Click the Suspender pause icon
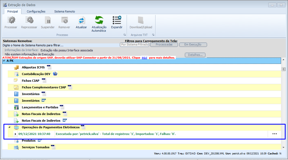 (x=48, y=20)
